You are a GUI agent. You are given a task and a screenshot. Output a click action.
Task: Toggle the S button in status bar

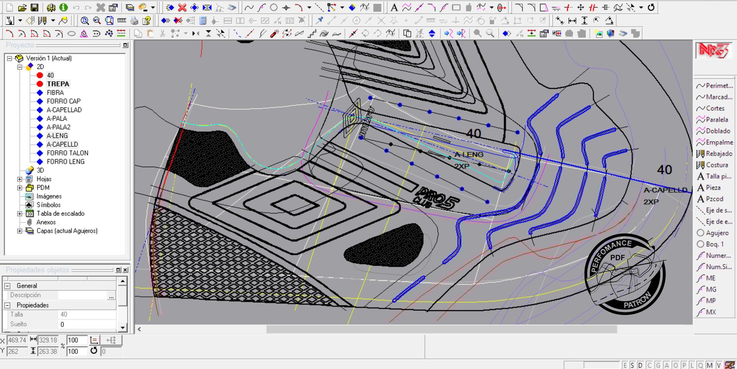(x=633, y=365)
